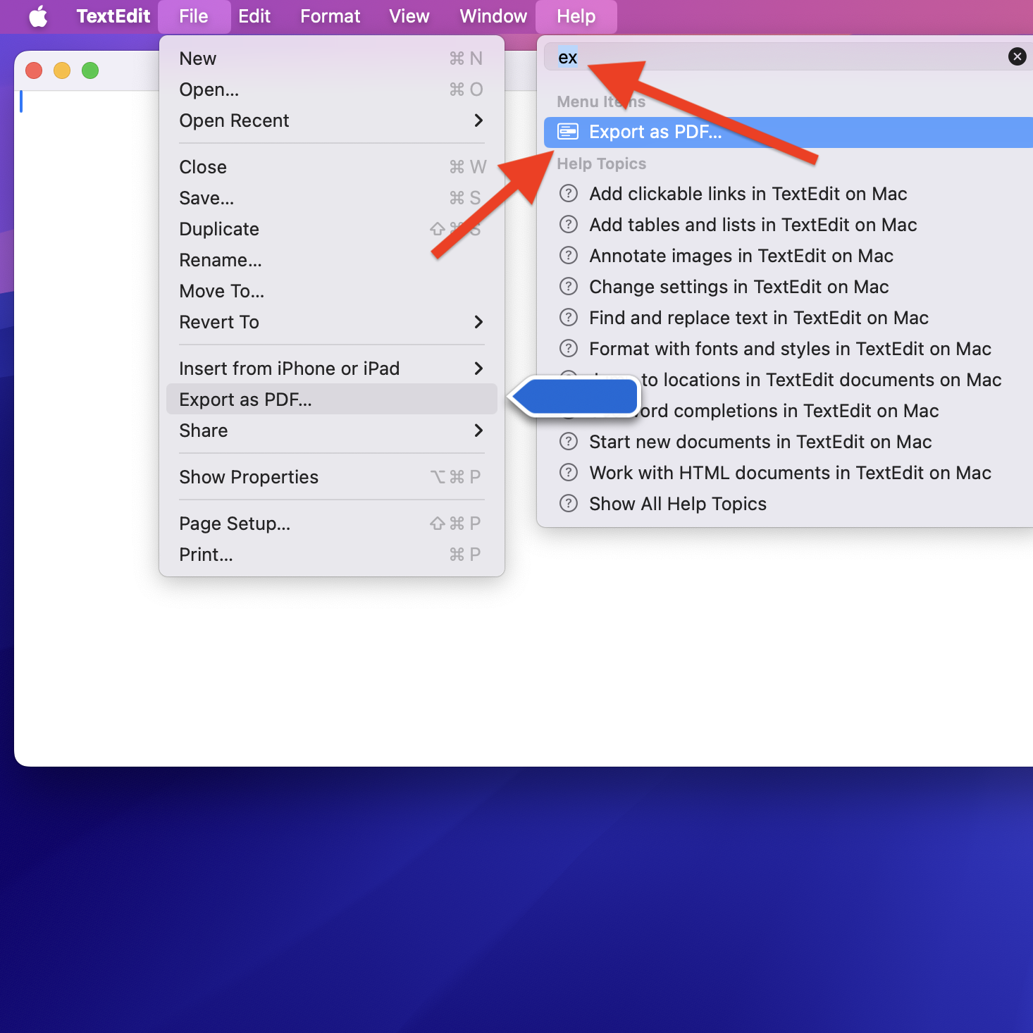Zoom the TextEdit window with the green button
The image size is (1033, 1033).
click(90, 70)
